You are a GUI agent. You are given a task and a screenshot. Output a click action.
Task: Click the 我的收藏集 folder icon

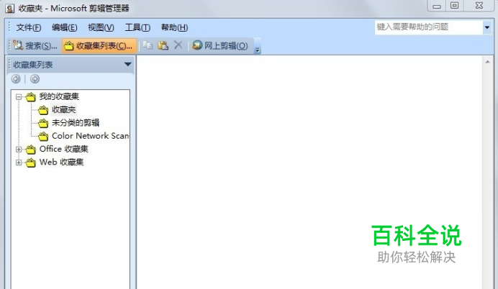(31, 97)
